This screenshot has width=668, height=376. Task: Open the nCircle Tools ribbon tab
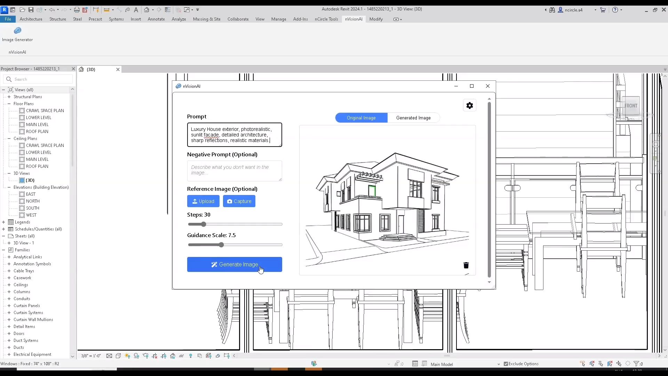point(326,19)
